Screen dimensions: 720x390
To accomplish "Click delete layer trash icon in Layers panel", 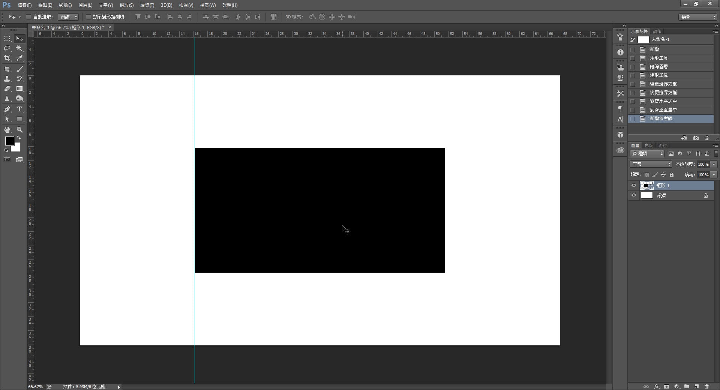I will pyautogui.click(x=706, y=386).
